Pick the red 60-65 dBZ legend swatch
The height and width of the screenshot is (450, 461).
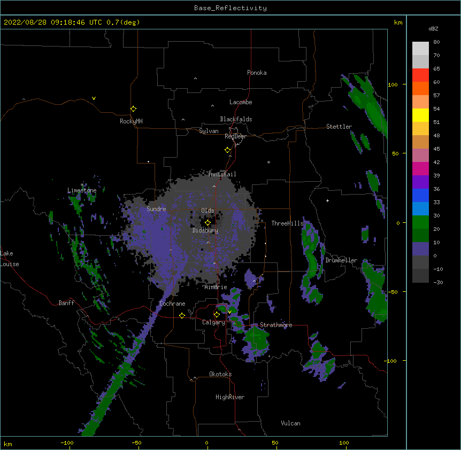(x=420, y=75)
